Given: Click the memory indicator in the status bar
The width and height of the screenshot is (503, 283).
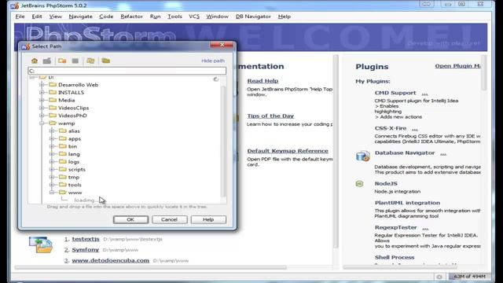Looking at the screenshot, I should 469,276.
